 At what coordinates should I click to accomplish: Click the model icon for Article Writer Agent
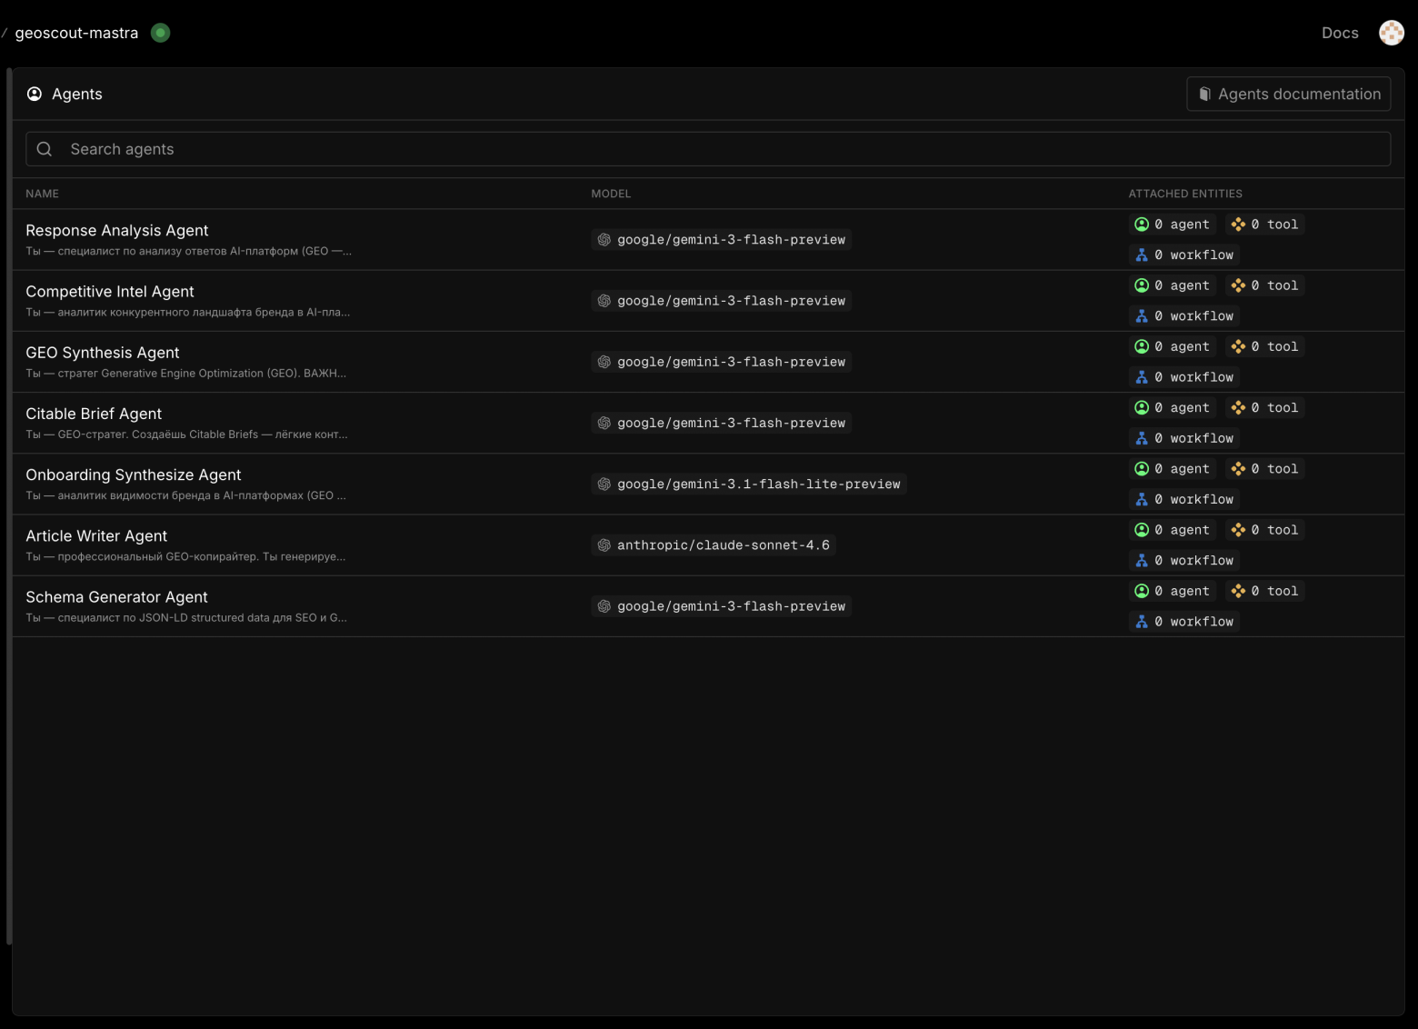[604, 545]
